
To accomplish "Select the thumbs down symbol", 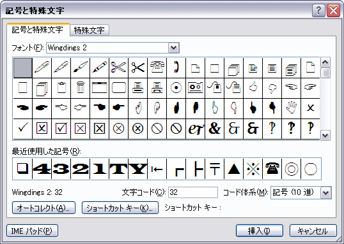I will (272, 88).
